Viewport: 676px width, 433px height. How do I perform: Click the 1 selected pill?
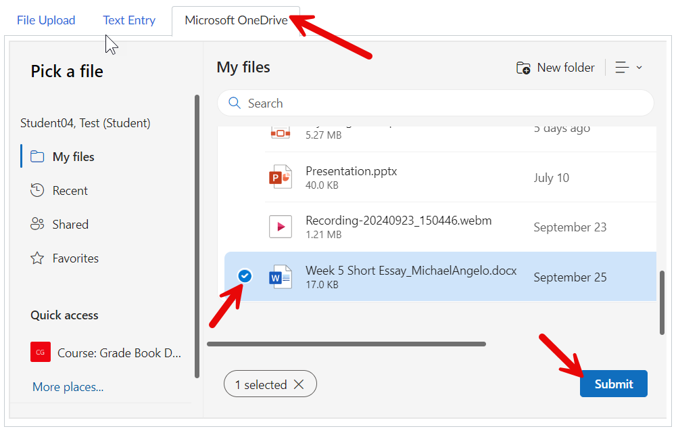(270, 384)
